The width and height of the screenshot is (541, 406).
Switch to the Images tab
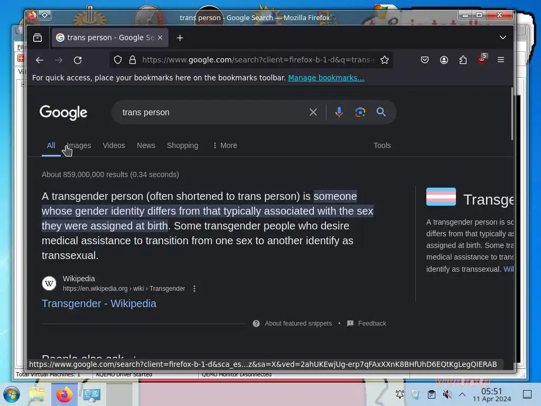point(79,145)
